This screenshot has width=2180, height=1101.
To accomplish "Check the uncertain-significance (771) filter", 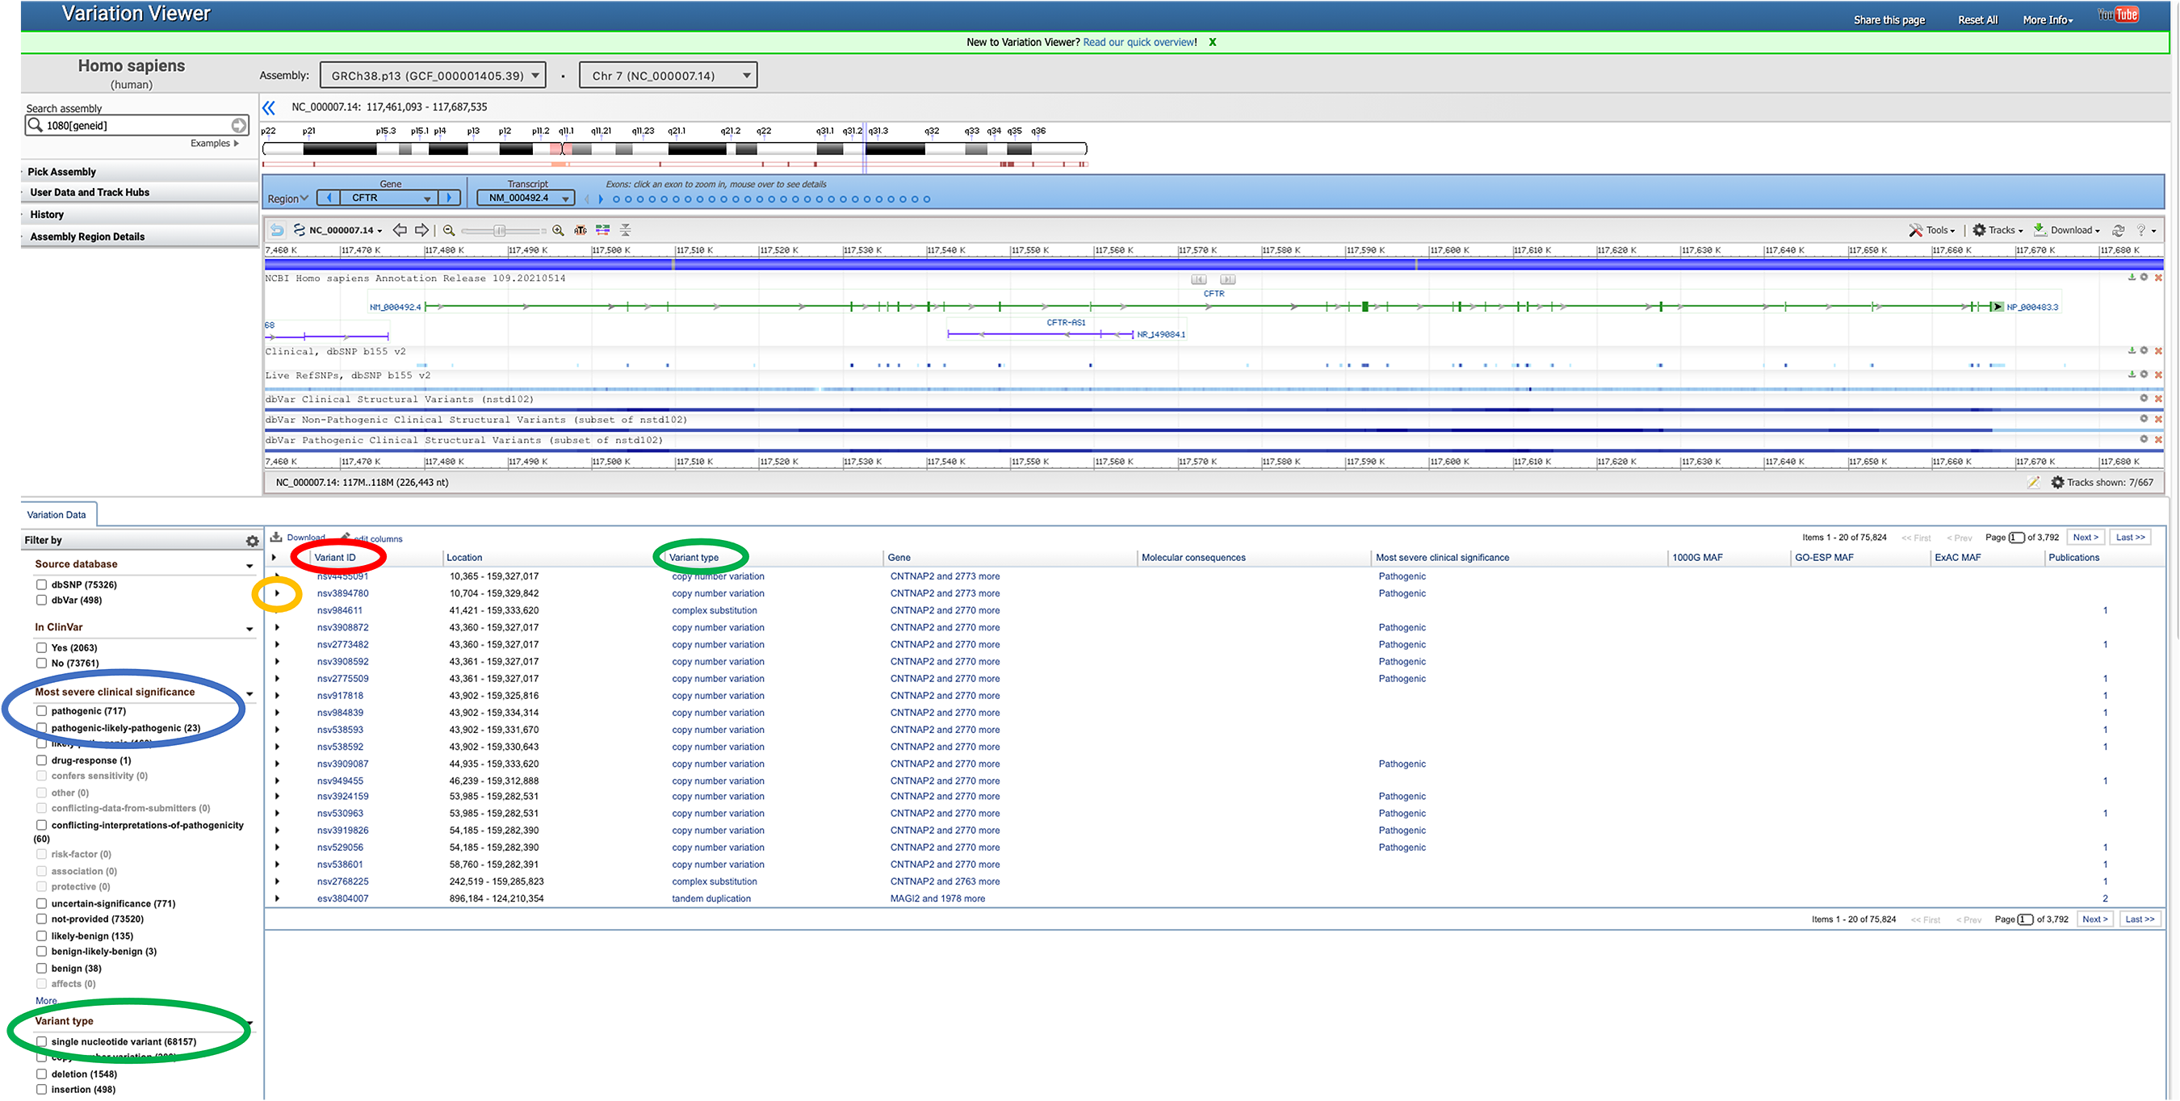I will pos(41,904).
